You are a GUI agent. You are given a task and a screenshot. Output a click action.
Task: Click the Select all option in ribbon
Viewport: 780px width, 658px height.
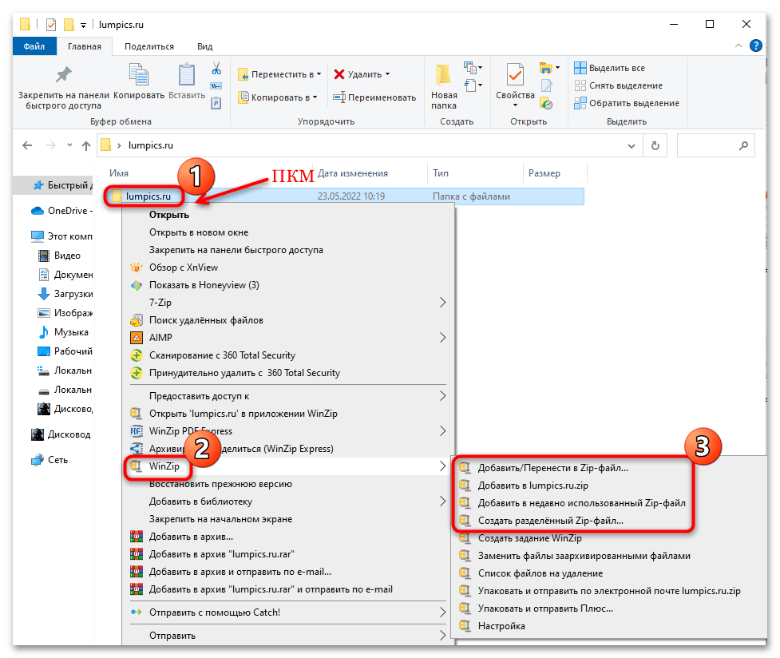coord(610,68)
